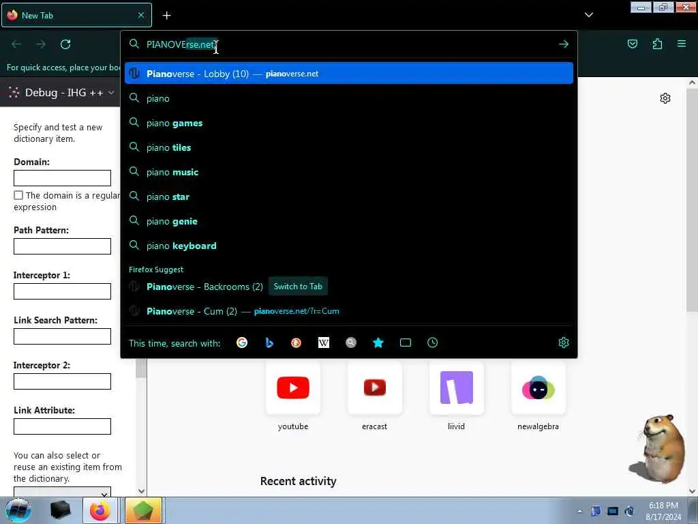
Task: Click the forward navigation arrow
Action: point(41,44)
